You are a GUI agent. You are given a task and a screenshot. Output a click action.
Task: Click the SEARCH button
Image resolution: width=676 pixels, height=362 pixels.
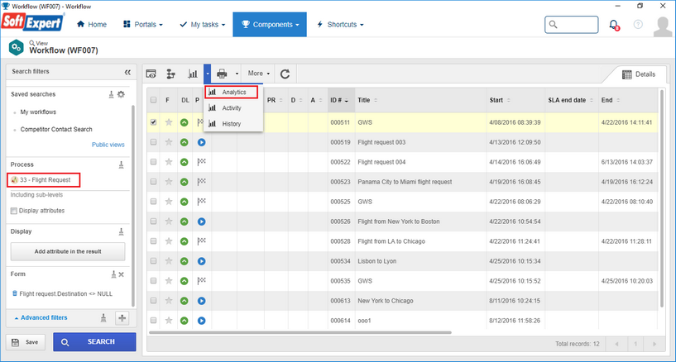[x=94, y=342]
